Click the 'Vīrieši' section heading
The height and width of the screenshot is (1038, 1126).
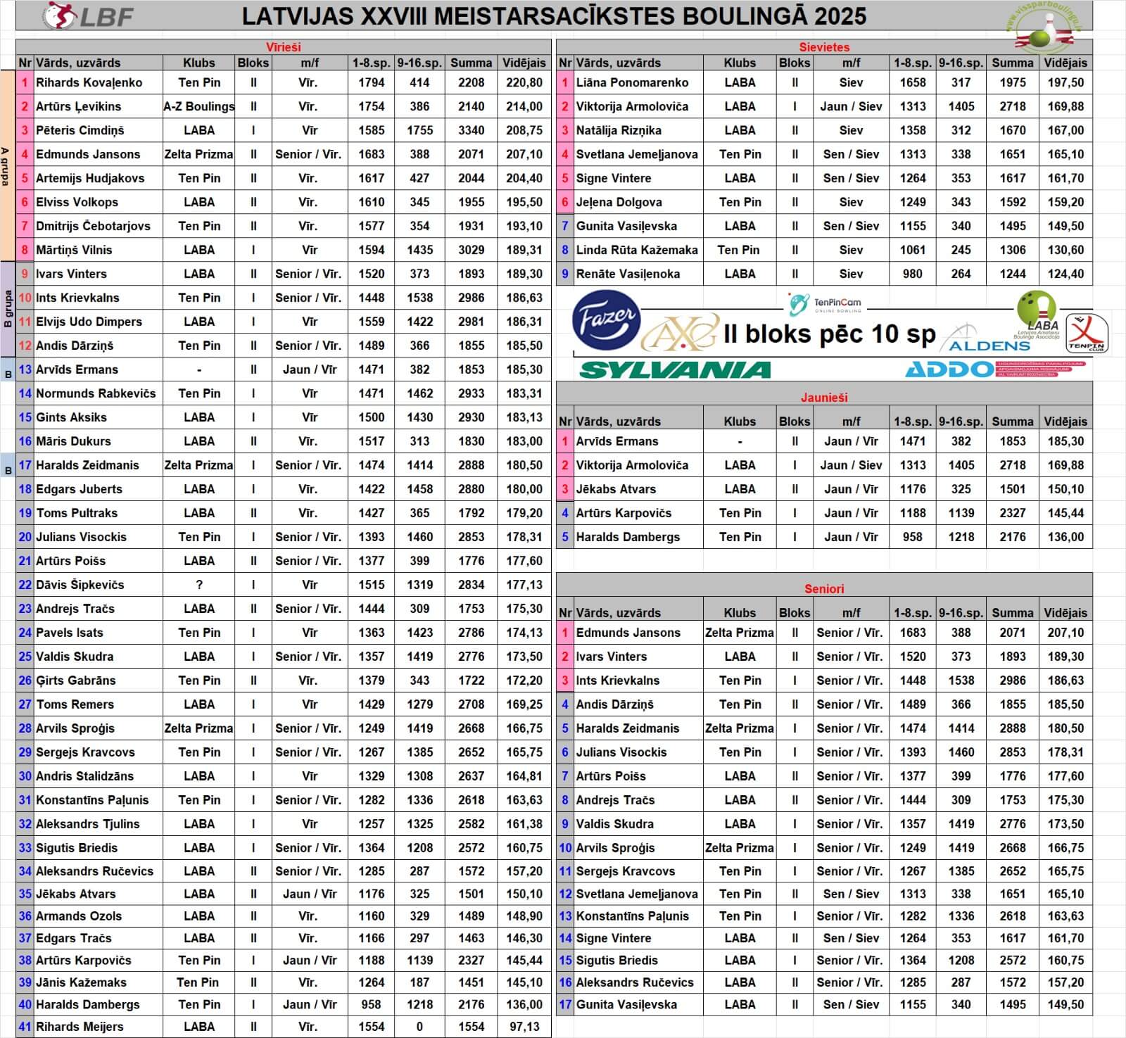pyautogui.click(x=283, y=47)
